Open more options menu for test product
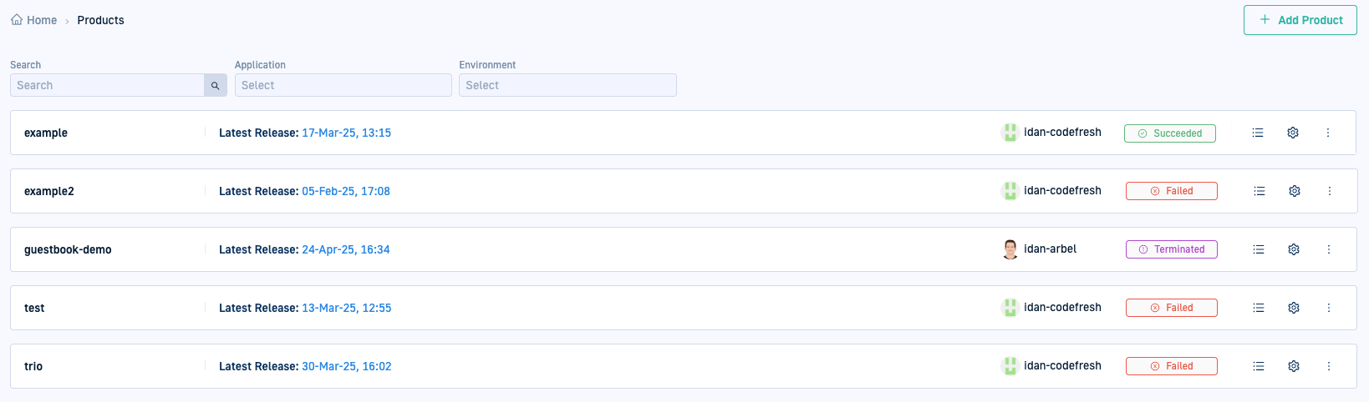The image size is (1369, 402). [x=1328, y=308]
